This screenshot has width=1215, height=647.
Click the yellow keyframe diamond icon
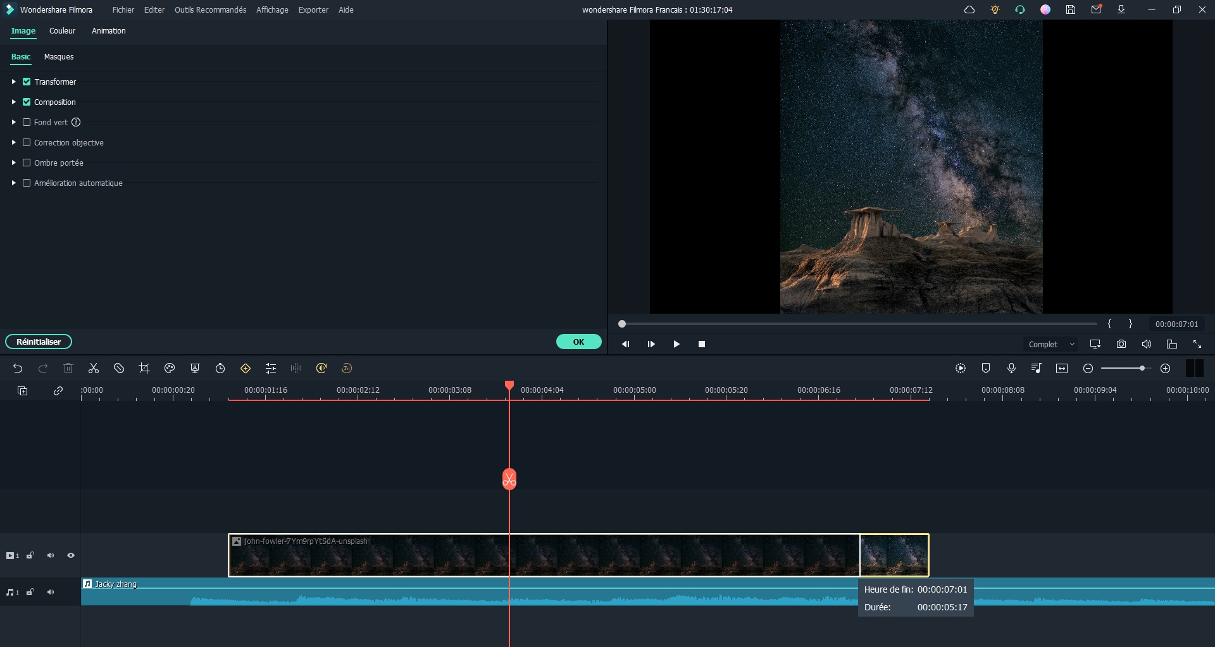pyautogui.click(x=246, y=368)
